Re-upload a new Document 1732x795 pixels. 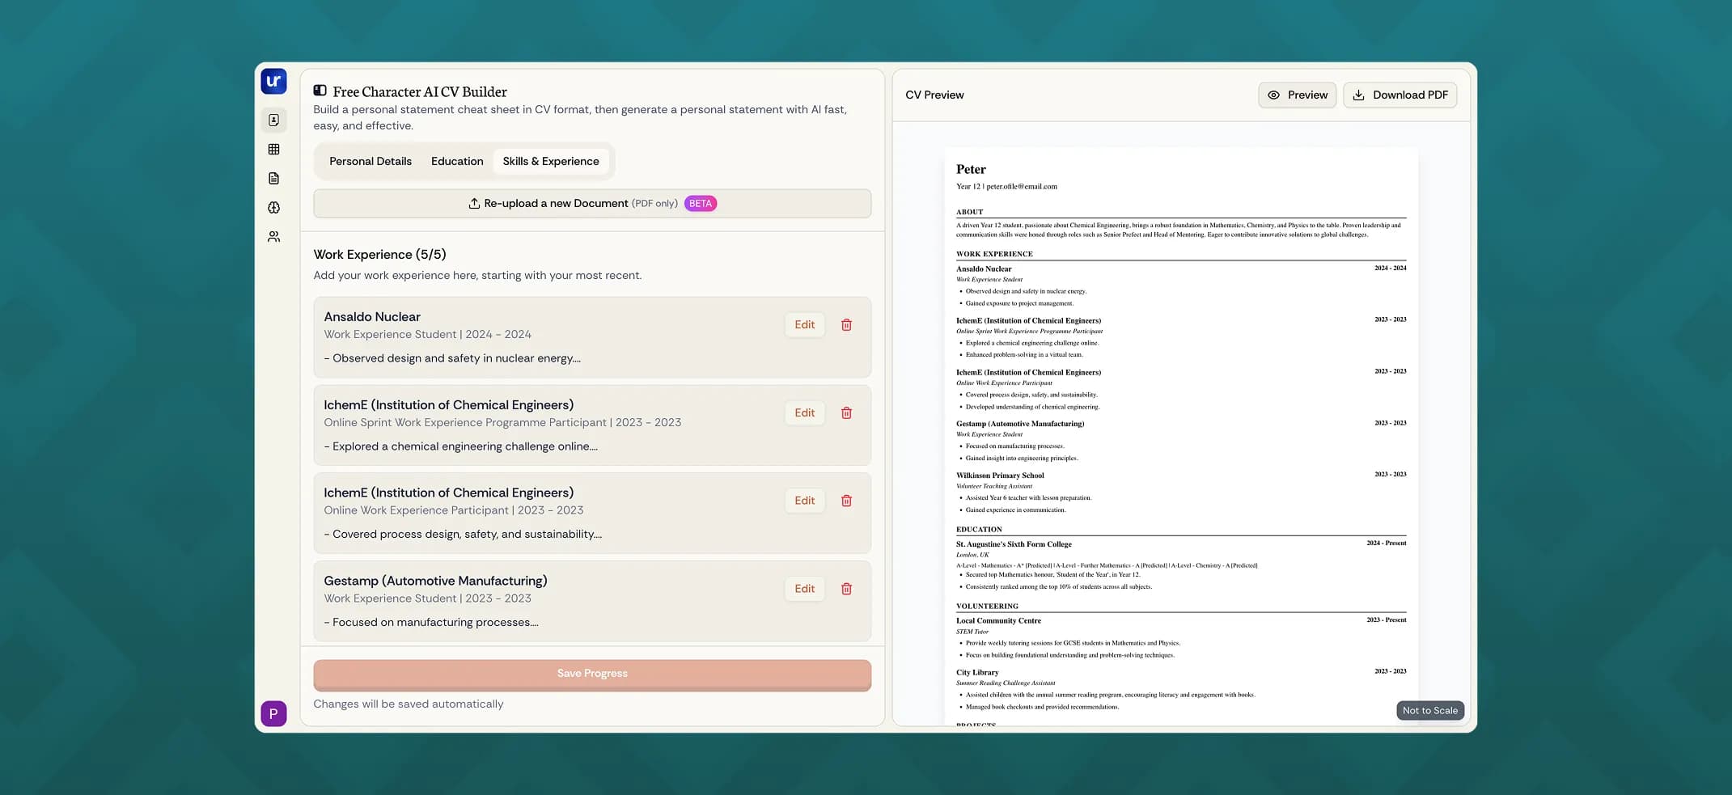tap(591, 203)
